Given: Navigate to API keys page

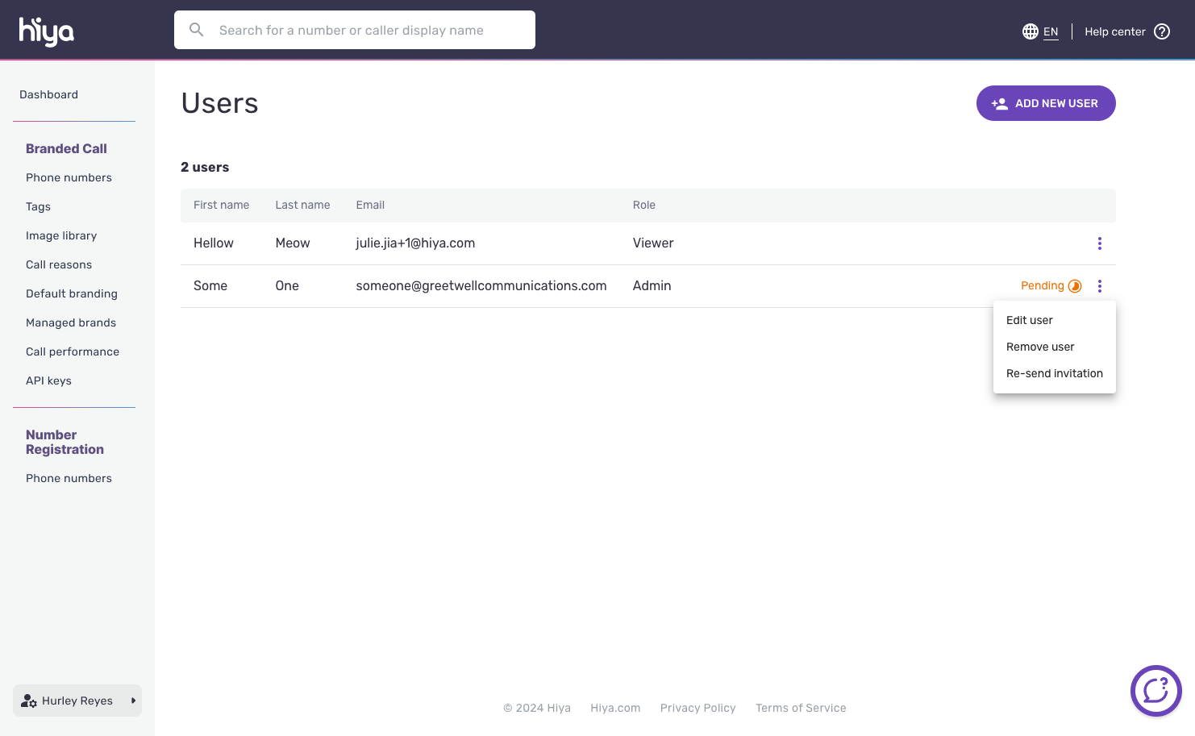Looking at the screenshot, I should coord(48,380).
